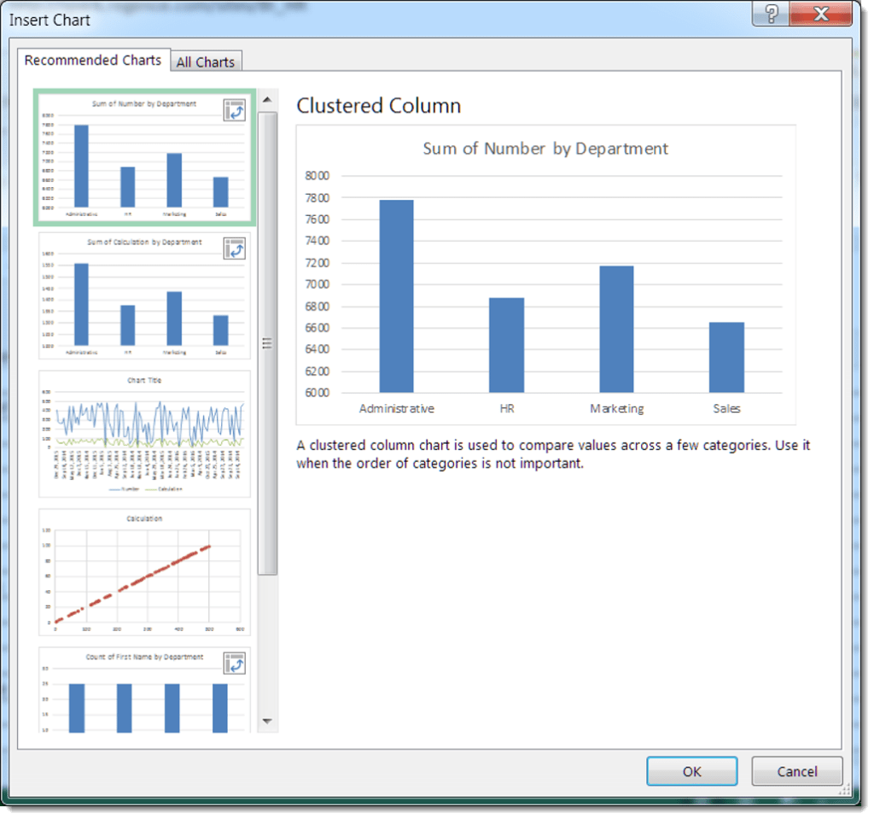Select the line chart titled Chart Title
874x819 pixels.
tap(143, 431)
